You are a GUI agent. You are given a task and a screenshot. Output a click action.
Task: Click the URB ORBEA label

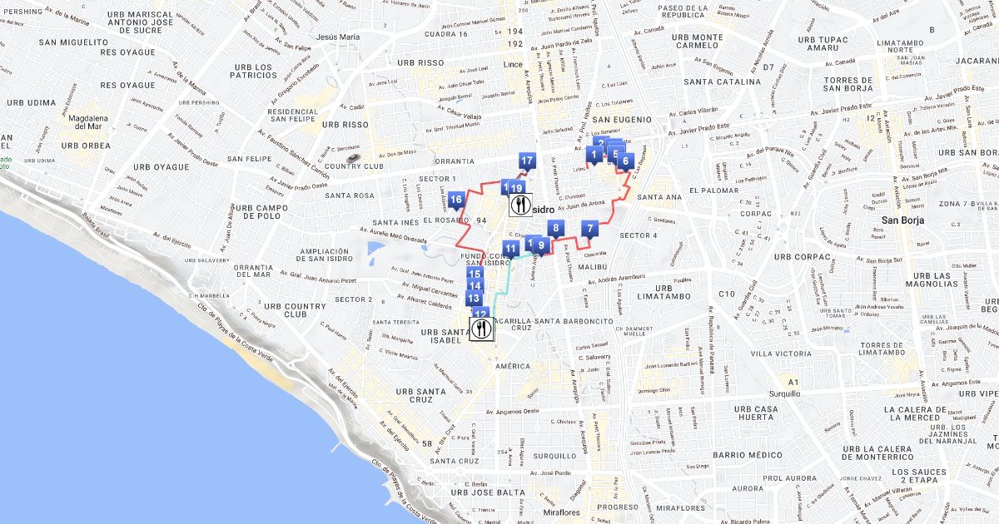86,146
